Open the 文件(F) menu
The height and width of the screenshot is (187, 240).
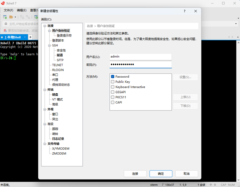pos(8,10)
